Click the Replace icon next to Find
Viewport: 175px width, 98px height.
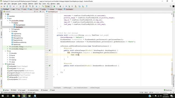(33, 6)
